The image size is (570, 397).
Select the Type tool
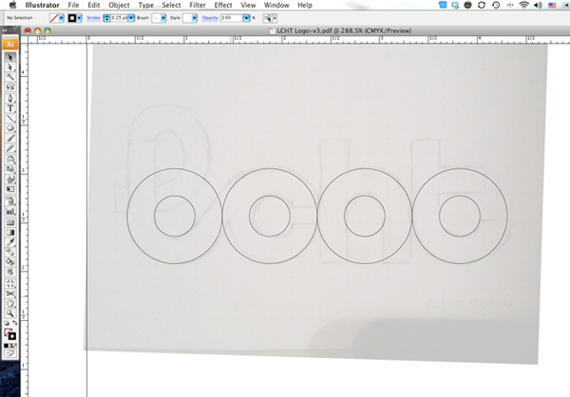[x=10, y=108]
